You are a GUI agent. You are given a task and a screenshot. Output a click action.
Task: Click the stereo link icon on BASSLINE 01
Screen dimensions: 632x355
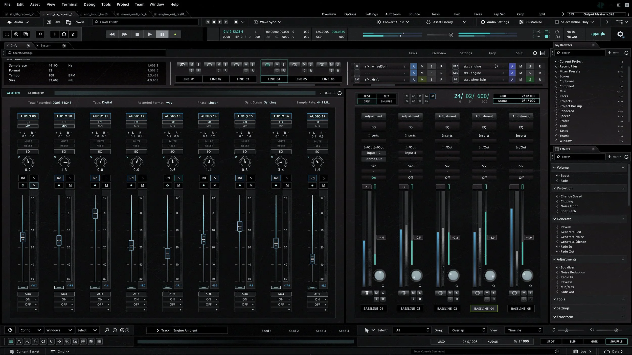tap(367, 293)
